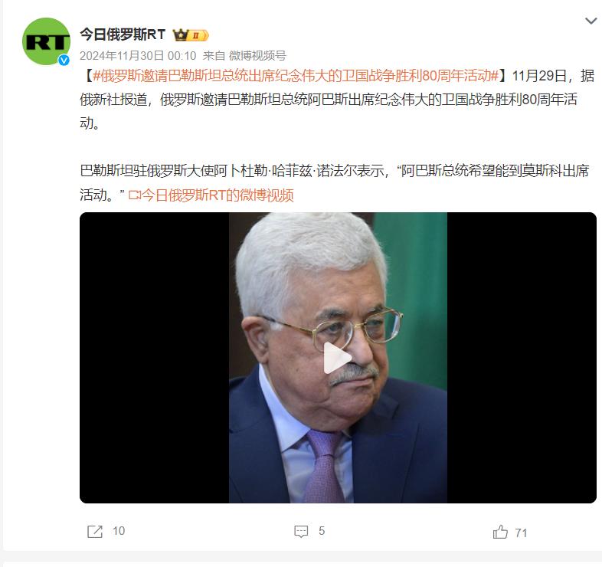
Task: Click the small video camera icon in text
Action: [135, 195]
